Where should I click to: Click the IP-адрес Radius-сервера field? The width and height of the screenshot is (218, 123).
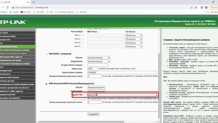(x=97, y=65)
